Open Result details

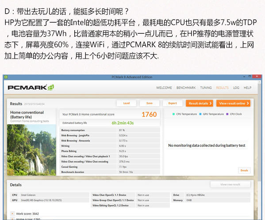coord(200,103)
